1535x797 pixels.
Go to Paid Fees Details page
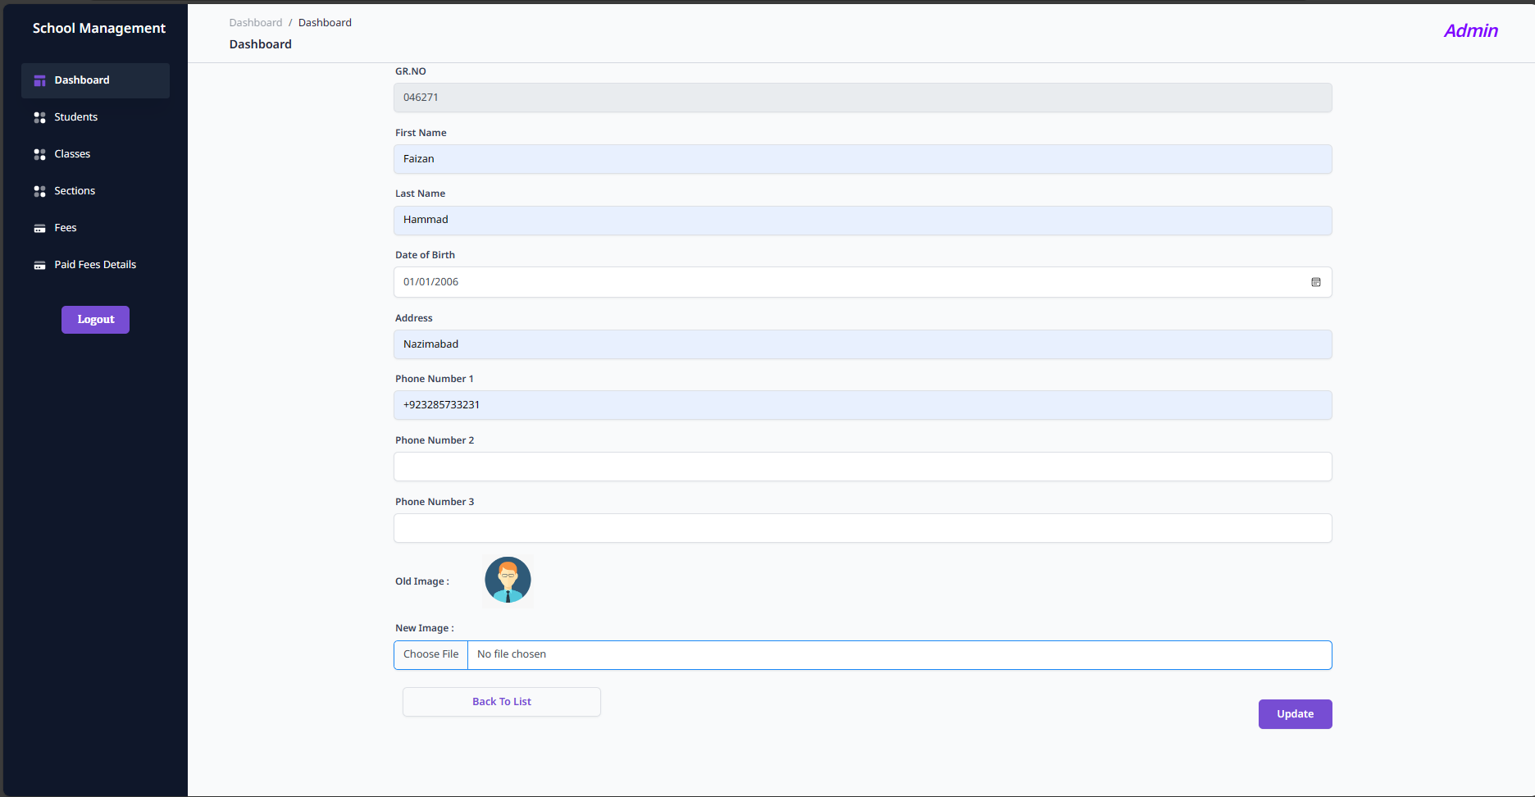pyautogui.click(x=95, y=265)
